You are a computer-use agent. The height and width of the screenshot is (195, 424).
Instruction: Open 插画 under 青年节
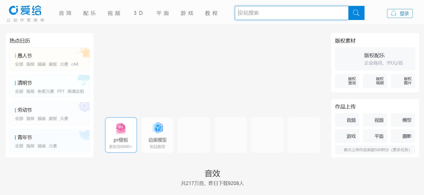point(42,146)
